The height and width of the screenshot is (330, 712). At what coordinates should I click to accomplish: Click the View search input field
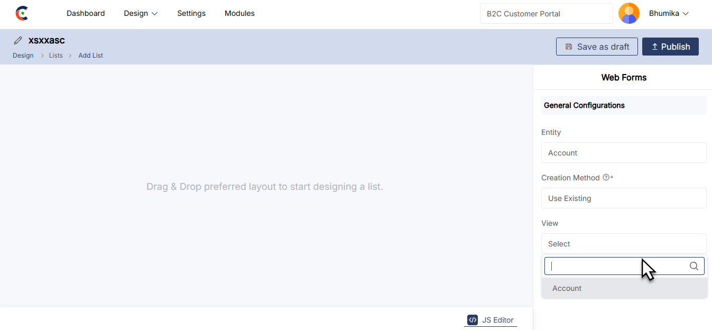point(616,267)
